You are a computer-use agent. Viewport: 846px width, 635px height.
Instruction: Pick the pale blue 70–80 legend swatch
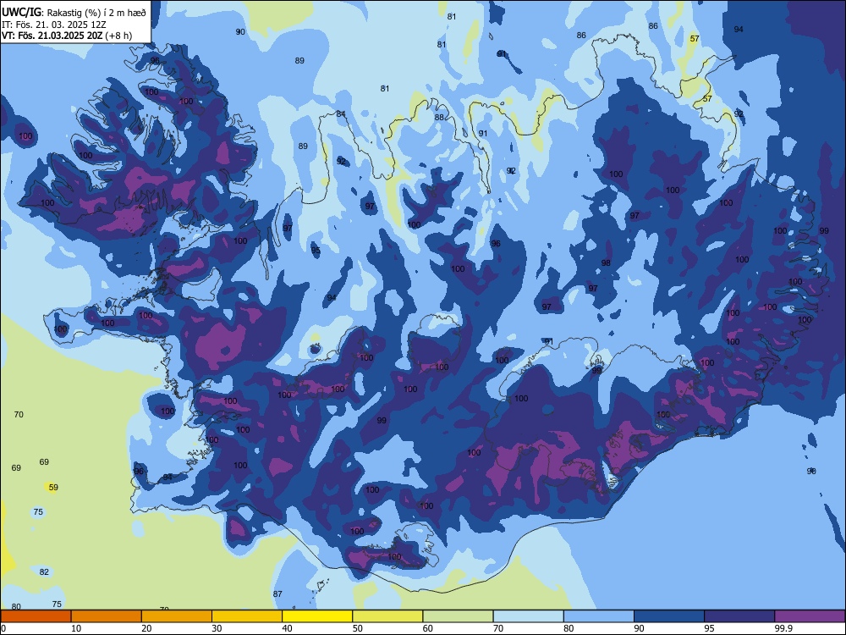click(x=528, y=616)
